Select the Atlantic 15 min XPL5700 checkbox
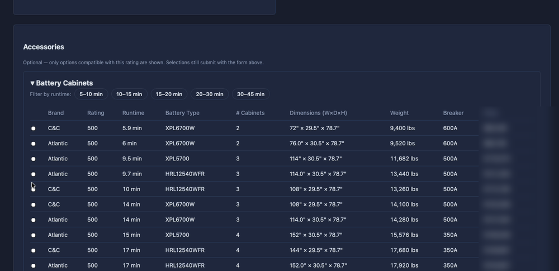 (x=34, y=235)
